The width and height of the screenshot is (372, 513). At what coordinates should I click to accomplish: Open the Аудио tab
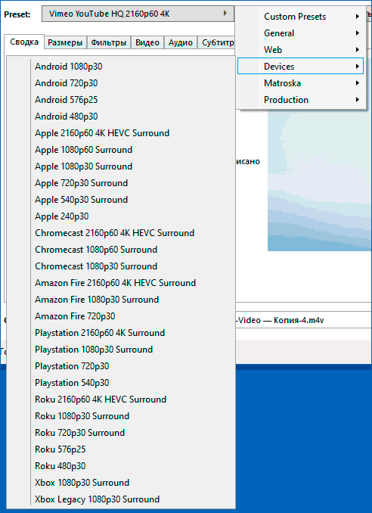click(x=181, y=42)
